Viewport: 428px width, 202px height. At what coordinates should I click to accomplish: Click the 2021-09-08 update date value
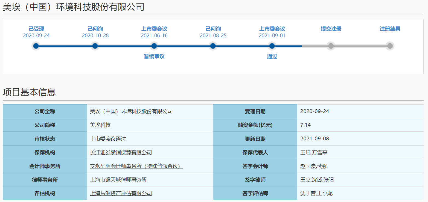[315, 139]
